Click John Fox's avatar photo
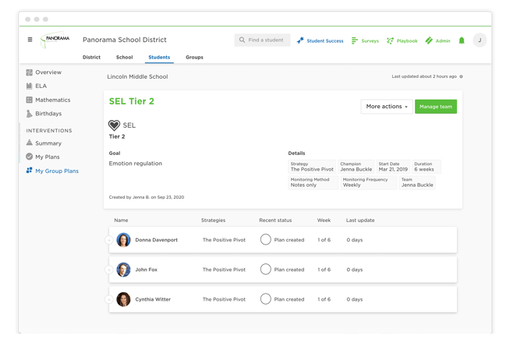 click(x=123, y=270)
